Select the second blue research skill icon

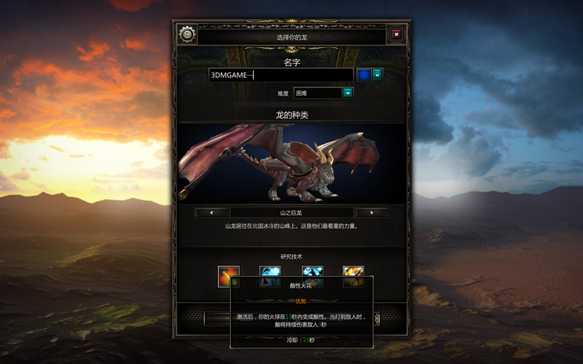pos(270,277)
